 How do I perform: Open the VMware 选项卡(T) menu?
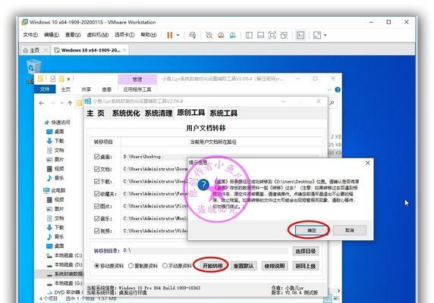(x=124, y=35)
